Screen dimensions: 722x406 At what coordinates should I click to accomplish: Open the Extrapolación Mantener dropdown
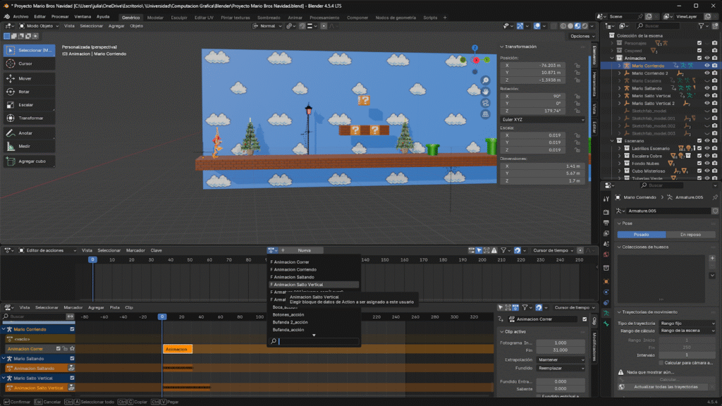tap(560, 359)
